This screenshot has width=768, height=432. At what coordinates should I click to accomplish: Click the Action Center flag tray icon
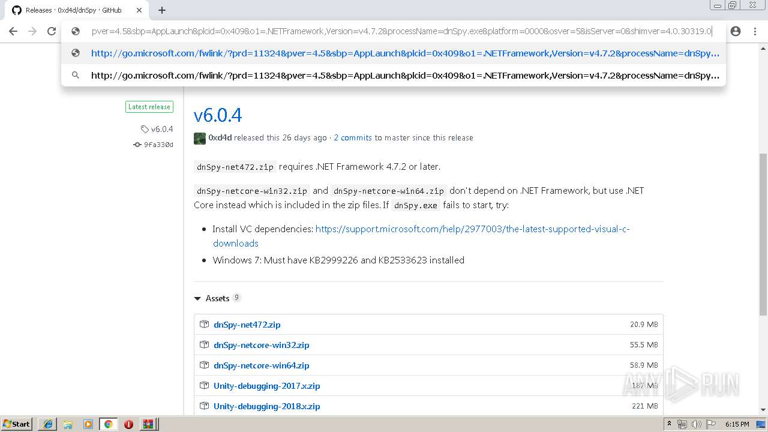pos(711,424)
